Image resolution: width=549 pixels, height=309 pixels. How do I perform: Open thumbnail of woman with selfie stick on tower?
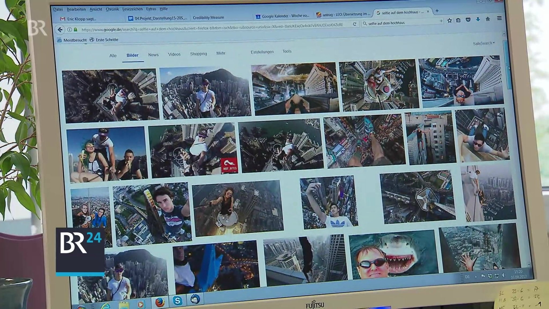point(238,208)
